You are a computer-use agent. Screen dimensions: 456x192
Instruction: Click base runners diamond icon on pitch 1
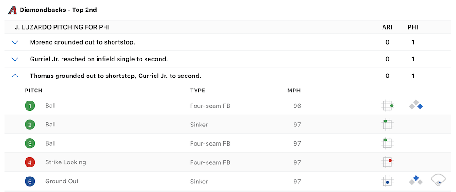tap(416, 106)
